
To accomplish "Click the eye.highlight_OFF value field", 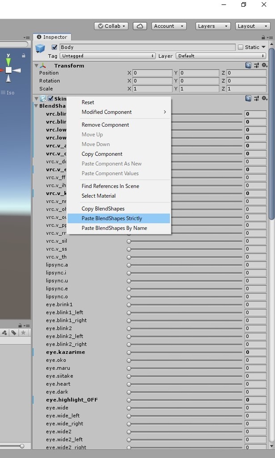I will click(x=255, y=400).
